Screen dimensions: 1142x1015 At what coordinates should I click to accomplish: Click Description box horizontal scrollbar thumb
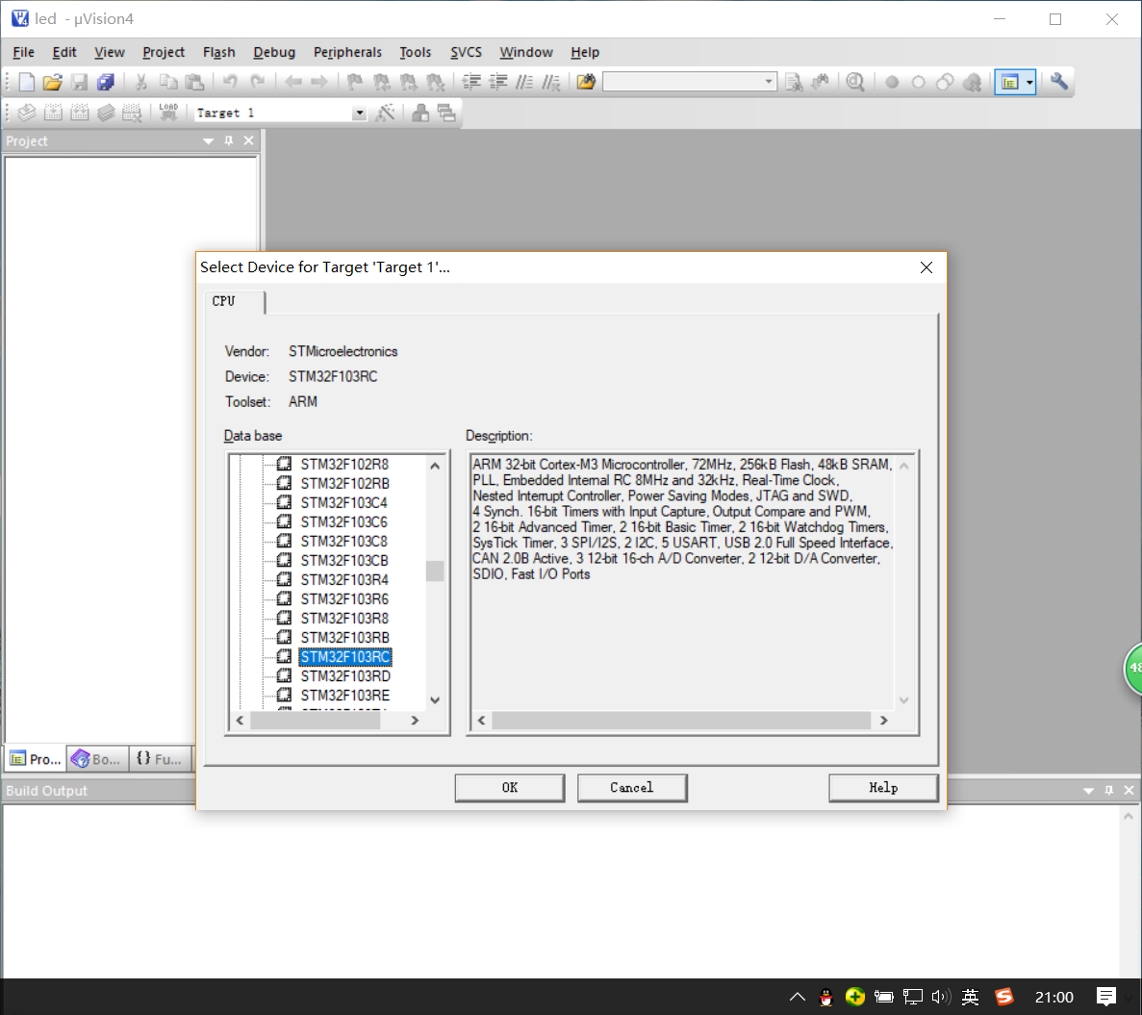pyautogui.click(x=681, y=720)
